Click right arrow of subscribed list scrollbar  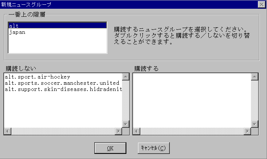click(247, 131)
